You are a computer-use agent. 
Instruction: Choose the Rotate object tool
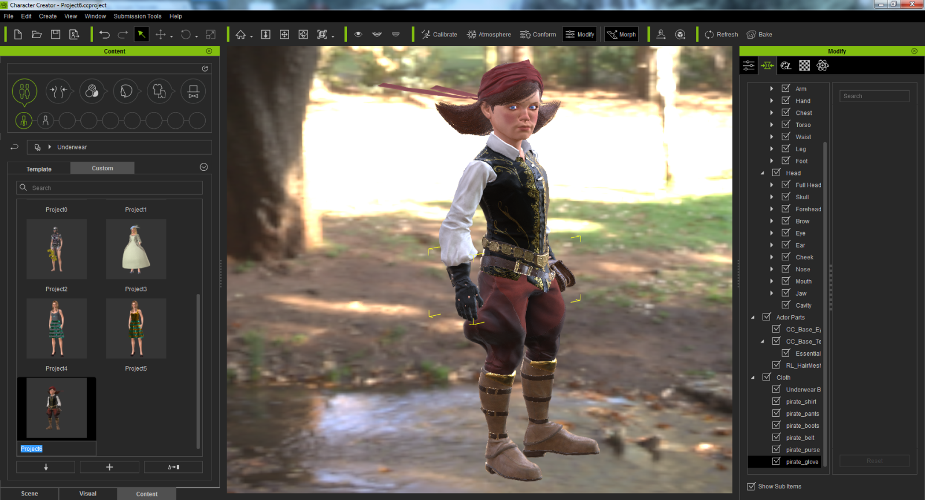186,35
